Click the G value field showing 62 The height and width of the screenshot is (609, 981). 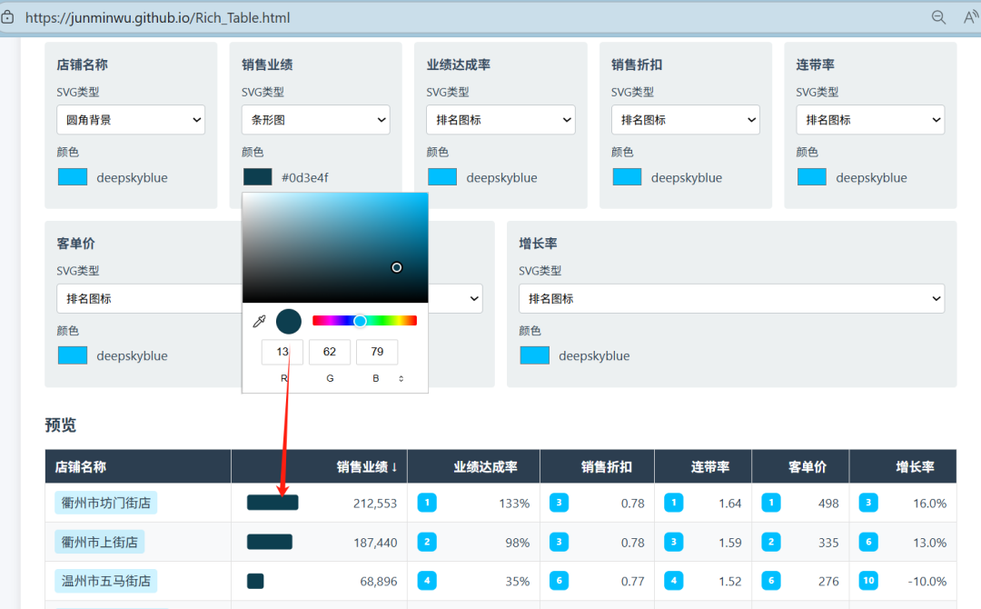330,352
